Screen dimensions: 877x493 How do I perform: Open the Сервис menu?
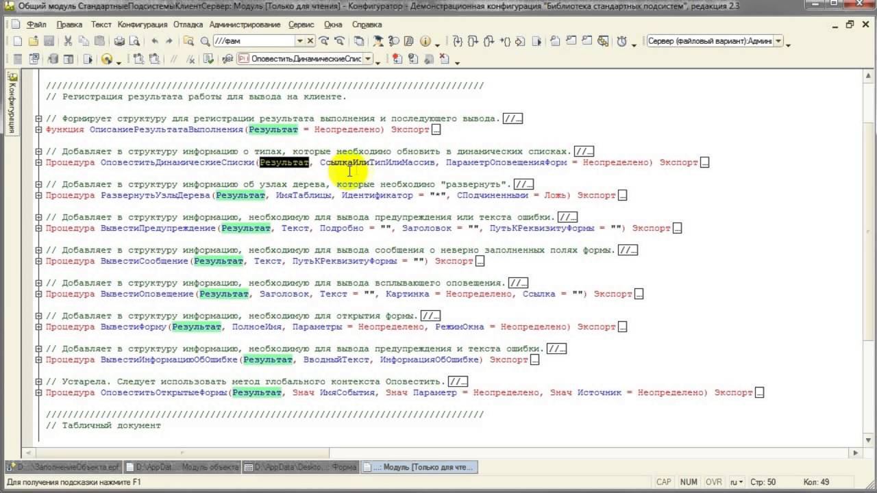coord(301,24)
